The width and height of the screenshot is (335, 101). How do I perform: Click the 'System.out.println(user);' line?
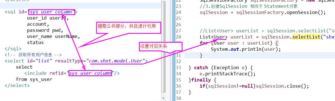[246, 49]
